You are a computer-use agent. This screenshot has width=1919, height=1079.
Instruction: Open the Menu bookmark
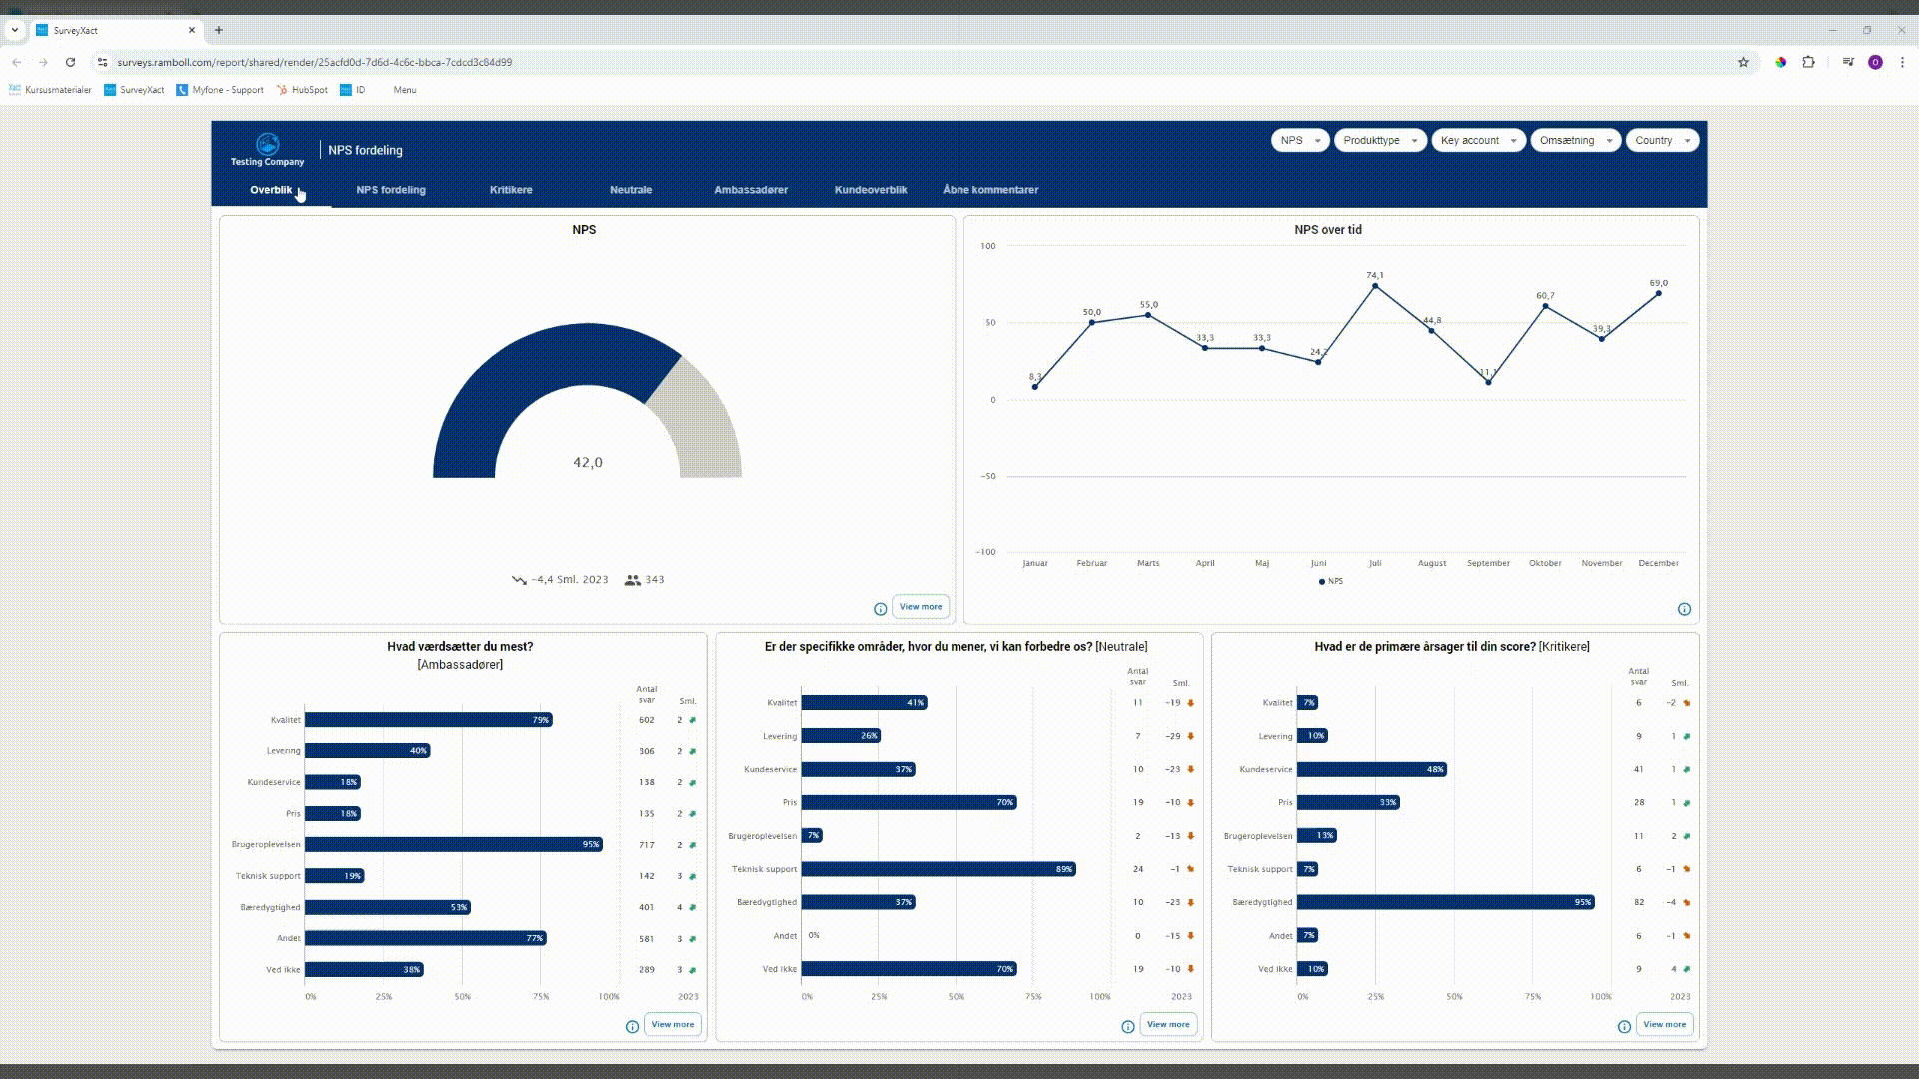click(405, 90)
